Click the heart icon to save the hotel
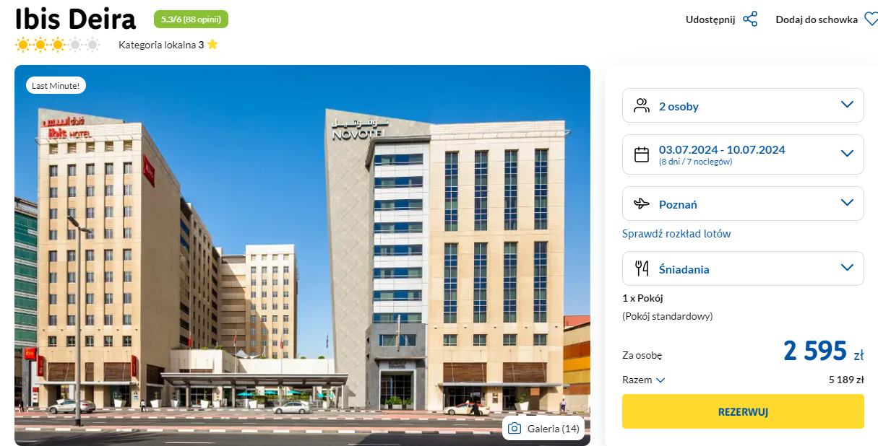This screenshot has width=878, height=446. point(871,19)
